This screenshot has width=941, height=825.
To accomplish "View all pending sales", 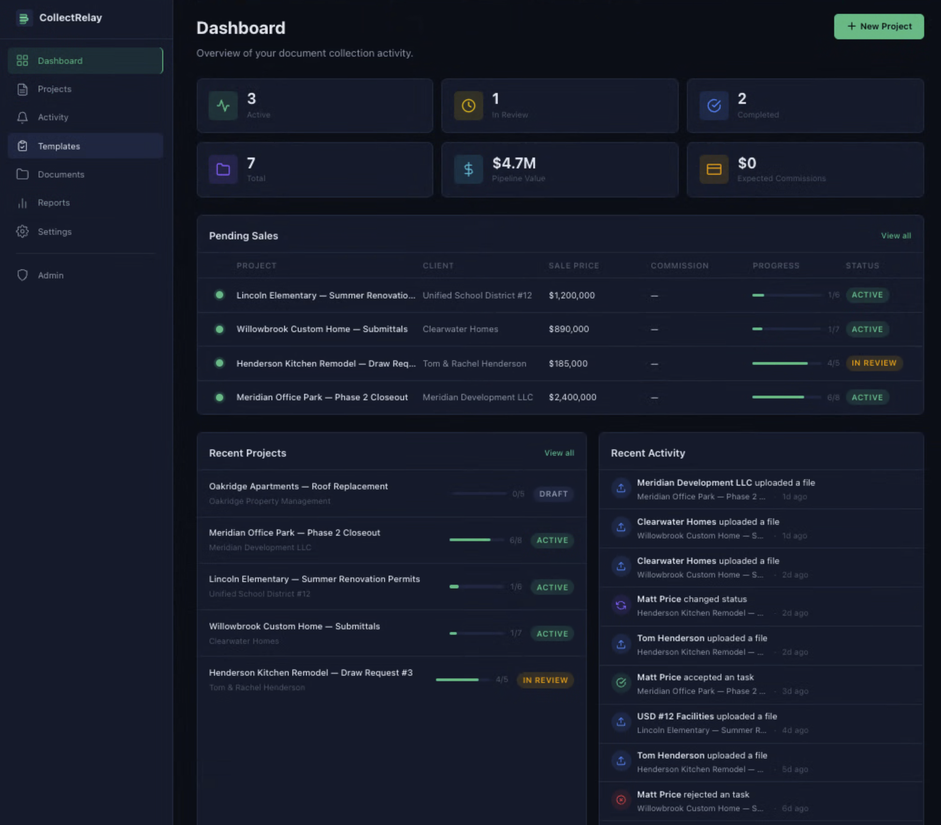I will tap(896, 235).
